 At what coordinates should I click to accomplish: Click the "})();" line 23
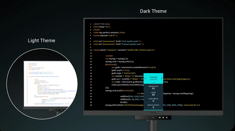(107, 88)
